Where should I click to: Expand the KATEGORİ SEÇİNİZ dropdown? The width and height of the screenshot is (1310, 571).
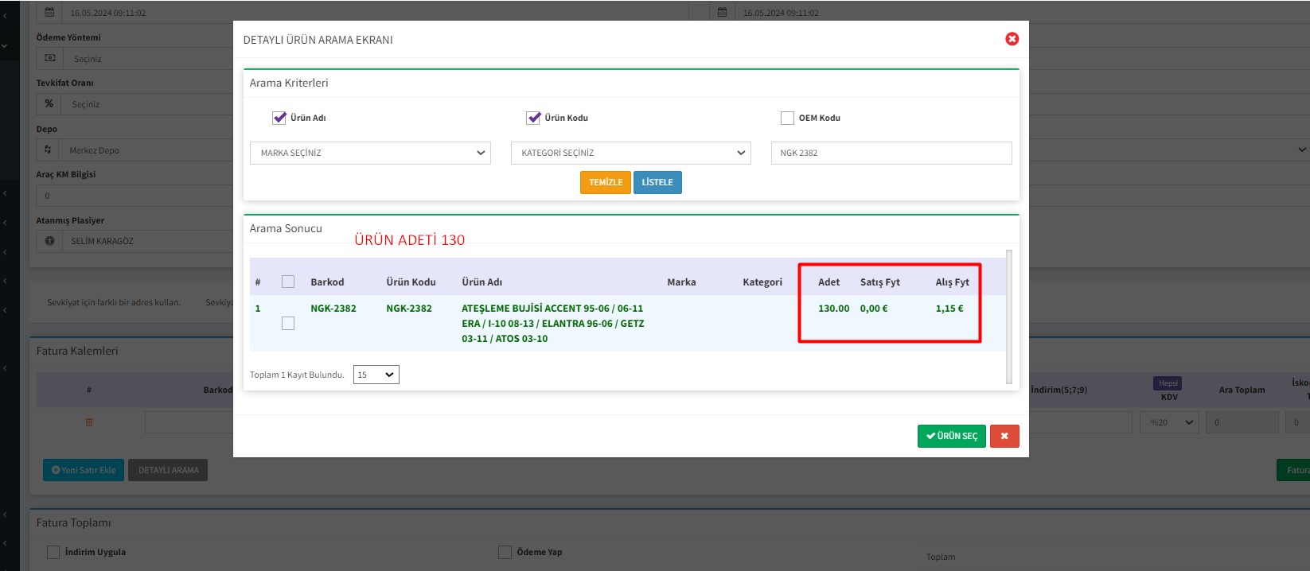630,153
